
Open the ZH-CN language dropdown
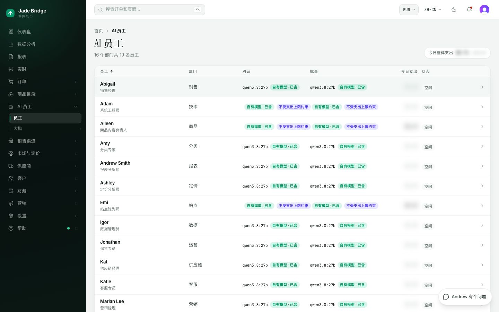(433, 10)
